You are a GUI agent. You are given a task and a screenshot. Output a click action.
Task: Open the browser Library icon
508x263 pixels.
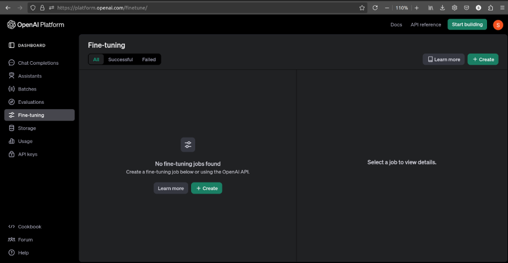point(431,8)
